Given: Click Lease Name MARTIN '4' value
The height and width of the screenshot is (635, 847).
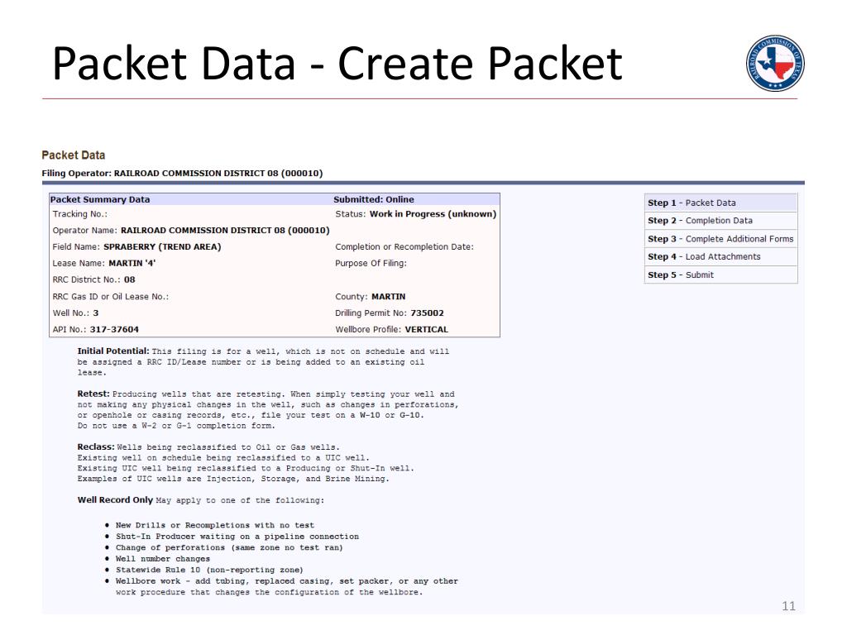Looking at the screenshot, I should tap(132, 264).
